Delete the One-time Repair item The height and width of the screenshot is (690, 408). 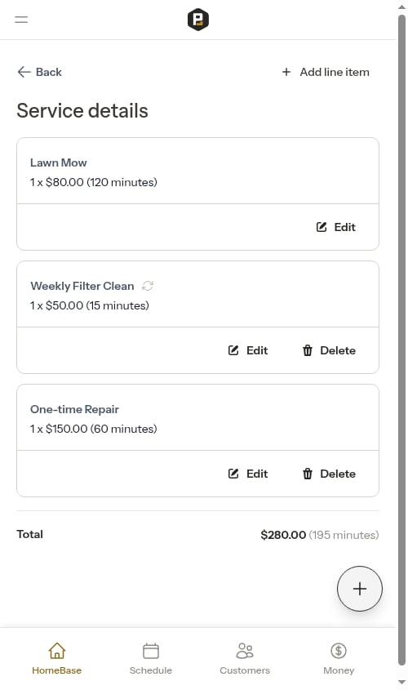329,474
